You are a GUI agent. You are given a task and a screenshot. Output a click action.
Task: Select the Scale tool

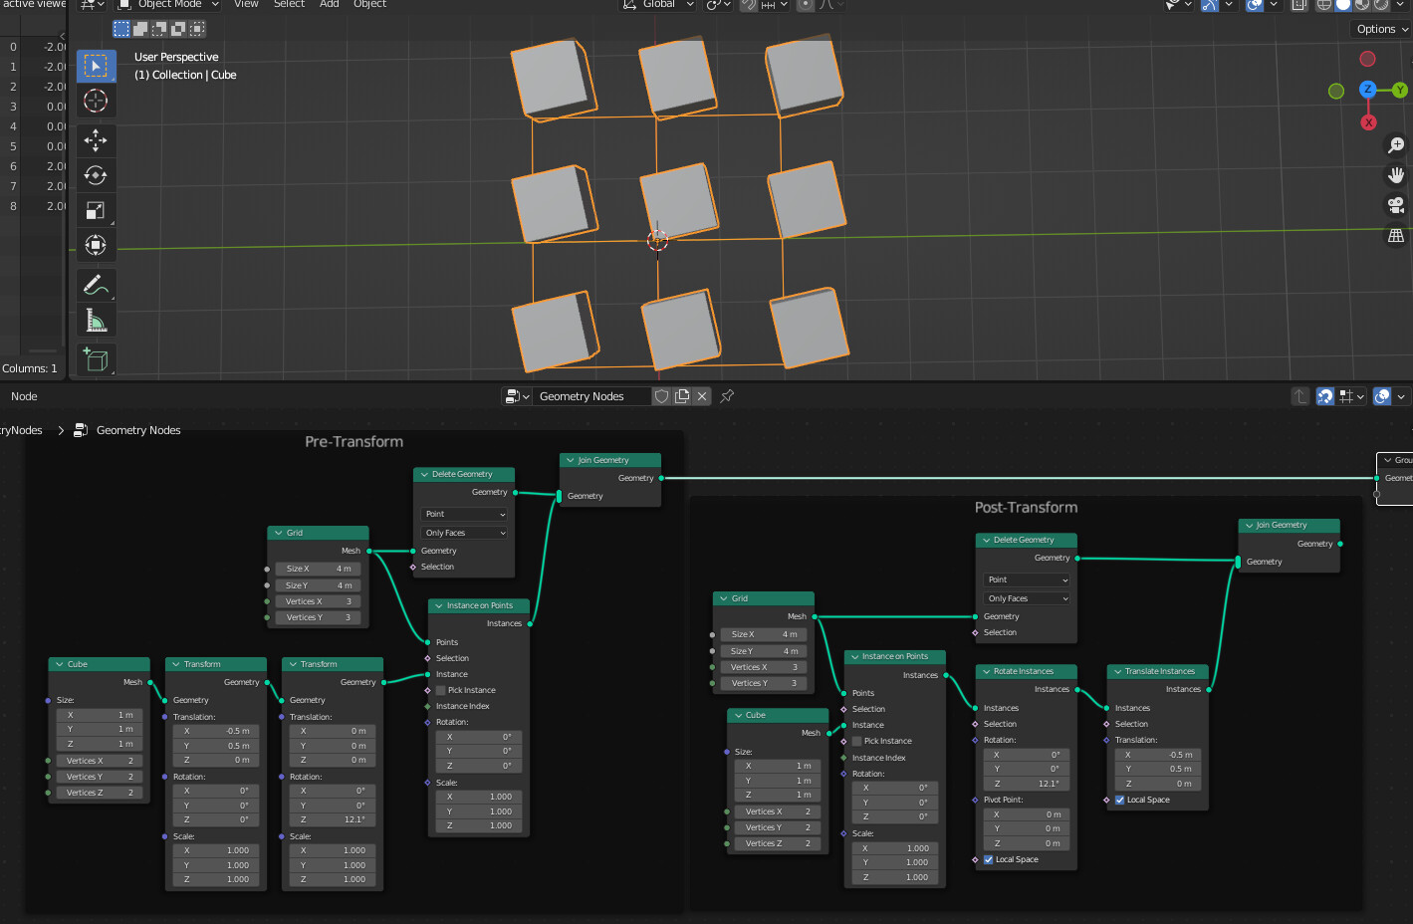click(96, 210)
